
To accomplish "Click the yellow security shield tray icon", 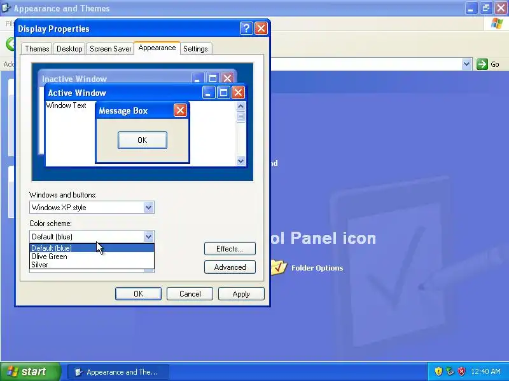I will click(438, 371).
